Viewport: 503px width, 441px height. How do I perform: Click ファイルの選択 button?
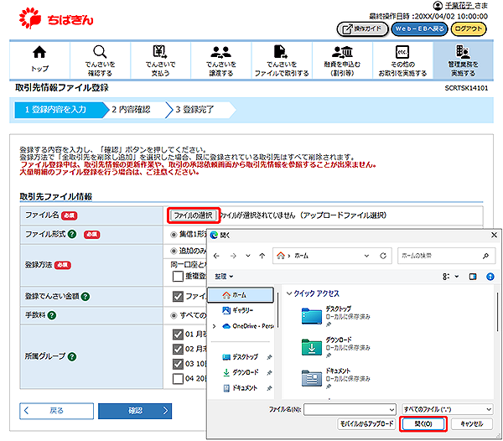click(x=194, y=215)
